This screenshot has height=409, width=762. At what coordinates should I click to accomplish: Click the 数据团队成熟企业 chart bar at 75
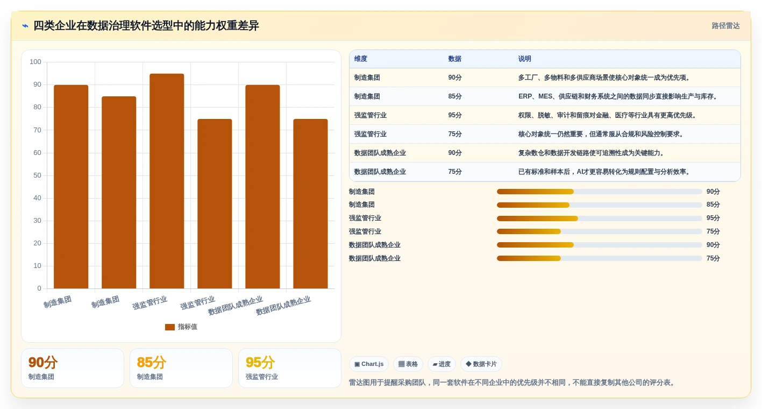coord(310,204)
